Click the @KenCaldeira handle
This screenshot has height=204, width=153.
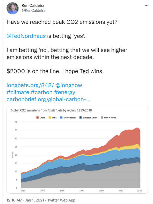33,11
